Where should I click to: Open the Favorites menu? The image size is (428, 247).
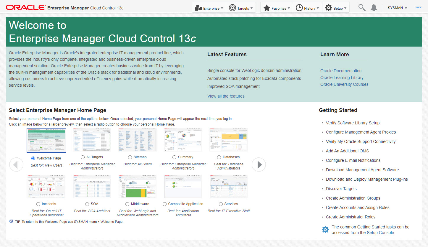277,8
